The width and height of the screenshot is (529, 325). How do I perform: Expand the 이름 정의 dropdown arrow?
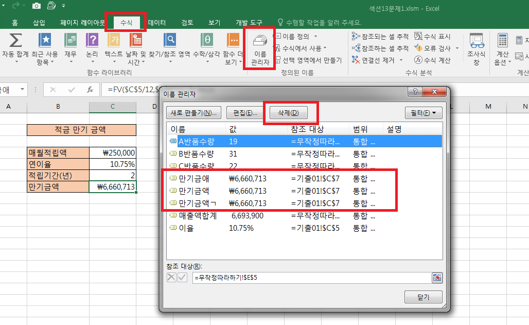tap(315, 37)
